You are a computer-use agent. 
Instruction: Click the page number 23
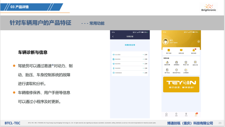click(x=220, y=123)
